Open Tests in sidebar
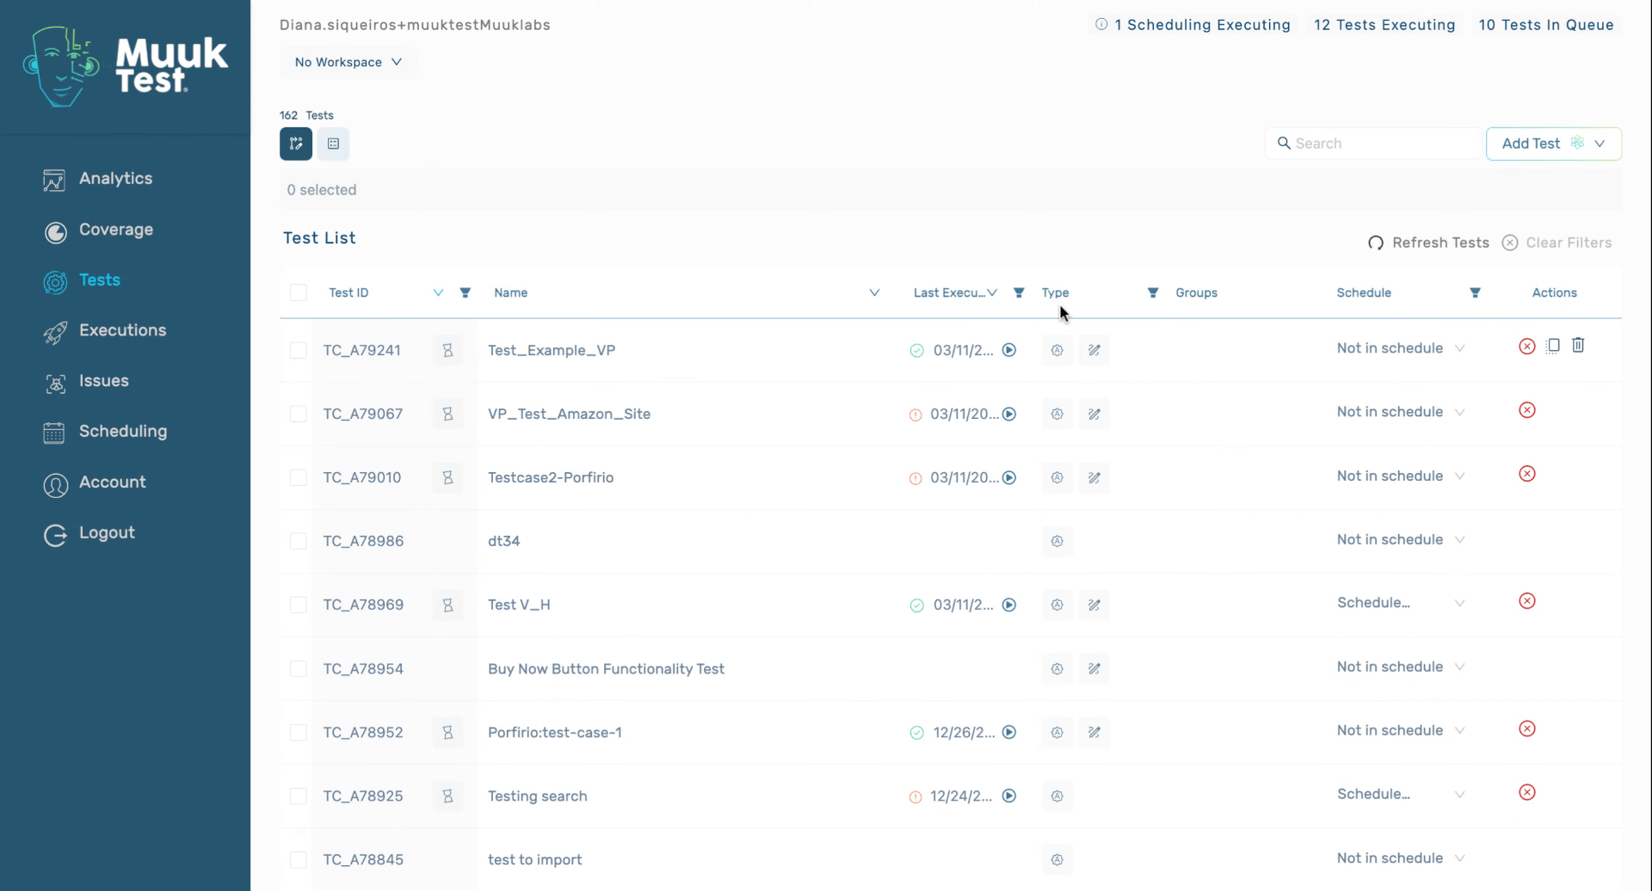Screen dimensions: 1652x891 (82, 280)
